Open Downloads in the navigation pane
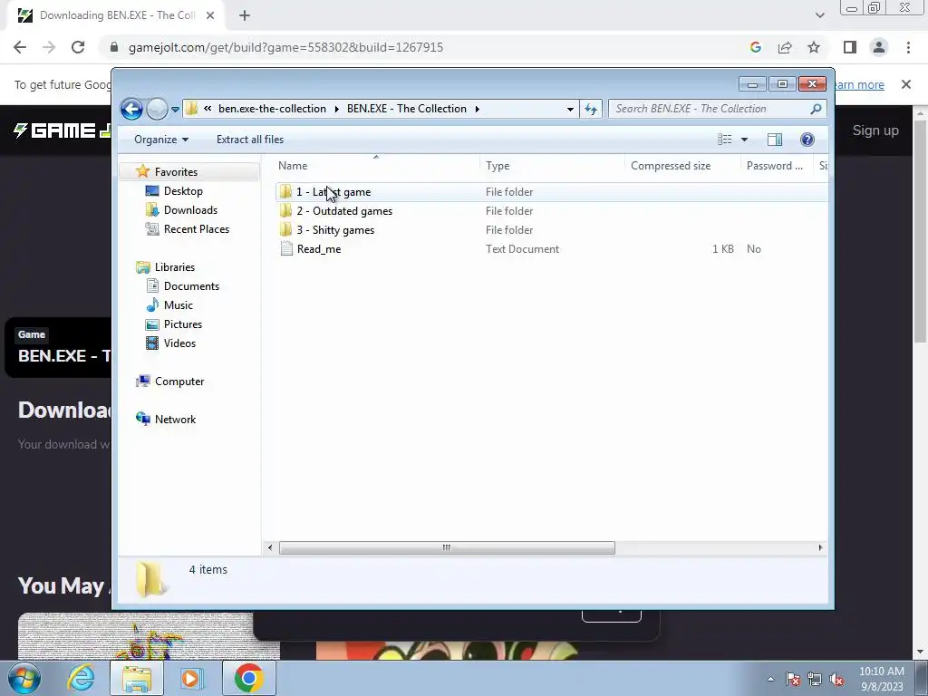928x696 pixels. (x=190, y=210)
